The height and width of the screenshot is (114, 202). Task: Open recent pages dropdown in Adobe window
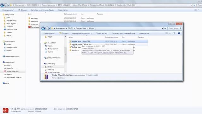[x=50, y=28]
